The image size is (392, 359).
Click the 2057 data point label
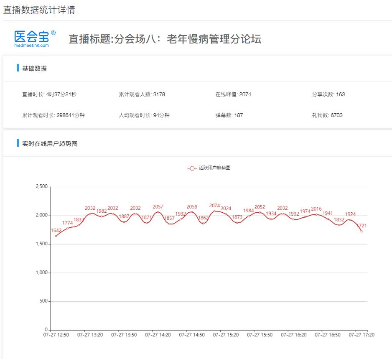pos(158,206)
